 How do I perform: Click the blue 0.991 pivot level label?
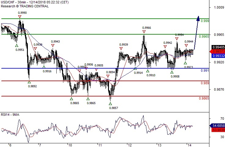pyautogui.click(x=205, y=70)
